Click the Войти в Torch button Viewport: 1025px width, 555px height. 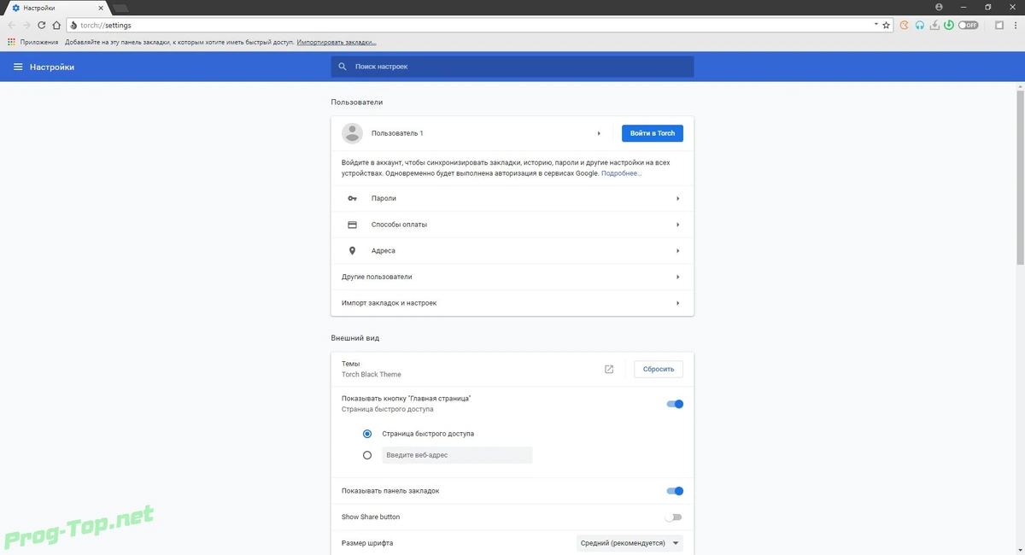click(x=653, y=133)
